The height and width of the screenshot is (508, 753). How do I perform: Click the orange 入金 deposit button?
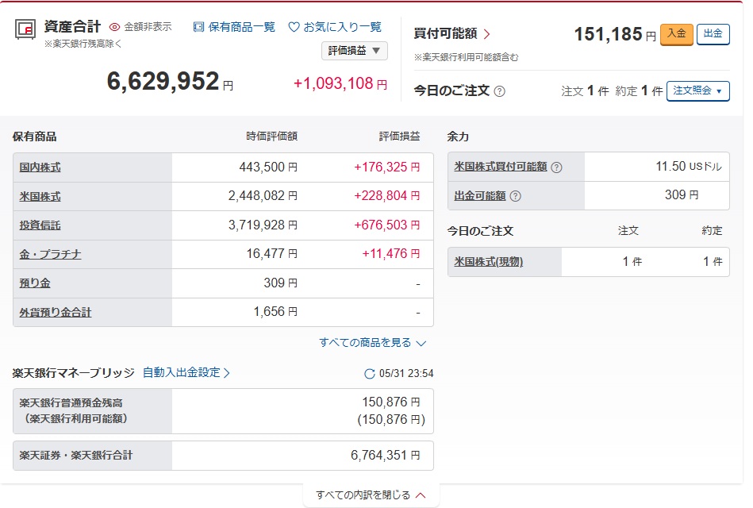coord(677,34)
